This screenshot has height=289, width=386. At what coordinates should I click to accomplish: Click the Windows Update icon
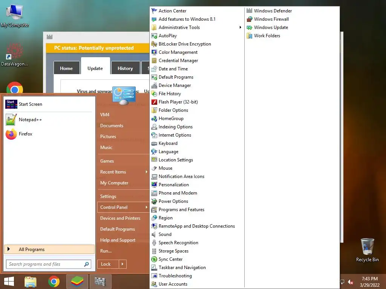(250, 27)
